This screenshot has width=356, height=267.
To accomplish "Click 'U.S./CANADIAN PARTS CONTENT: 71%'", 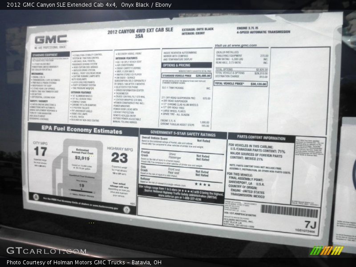I will tap(258, 150).
